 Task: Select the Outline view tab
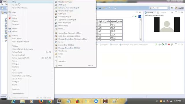click(x=150, y=12)
